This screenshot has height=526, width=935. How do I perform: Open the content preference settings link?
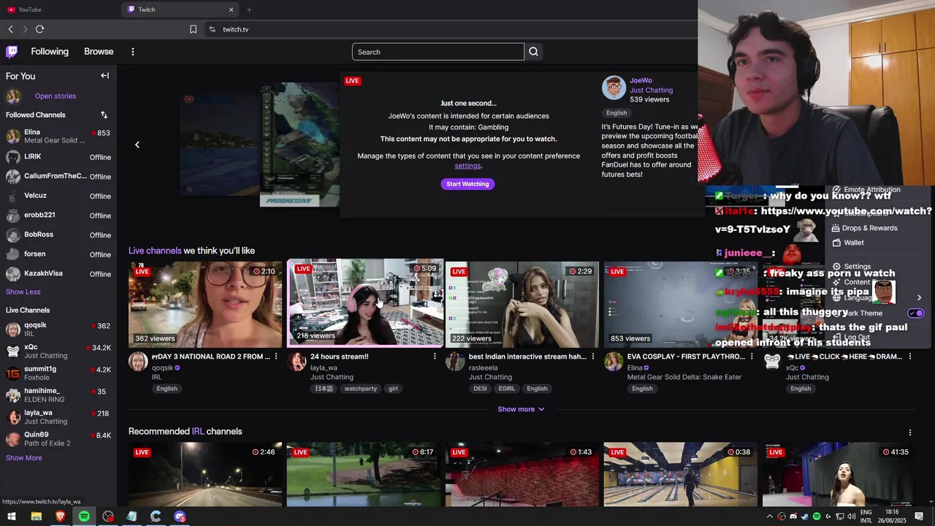(x=467, y=166)
